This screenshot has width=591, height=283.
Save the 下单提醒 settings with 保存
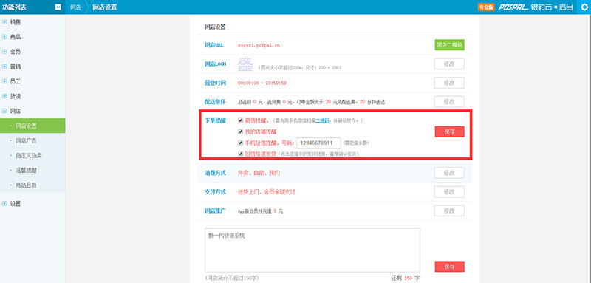click(449, 132)
